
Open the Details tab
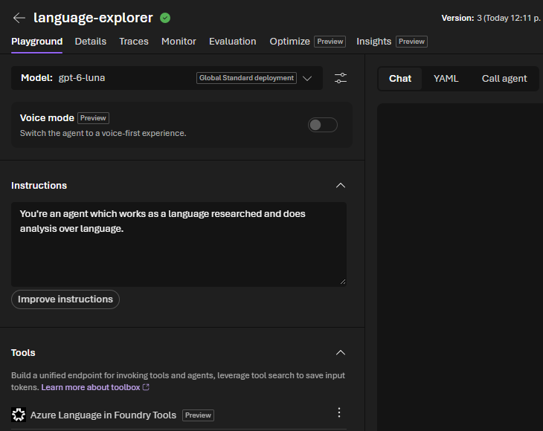(91, 42)
